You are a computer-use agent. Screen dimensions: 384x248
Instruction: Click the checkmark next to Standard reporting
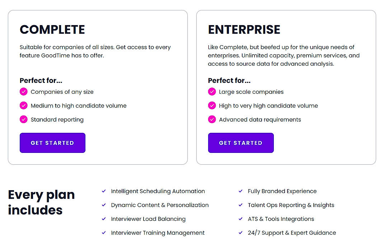pyautogui.click(x=23, y=120)
